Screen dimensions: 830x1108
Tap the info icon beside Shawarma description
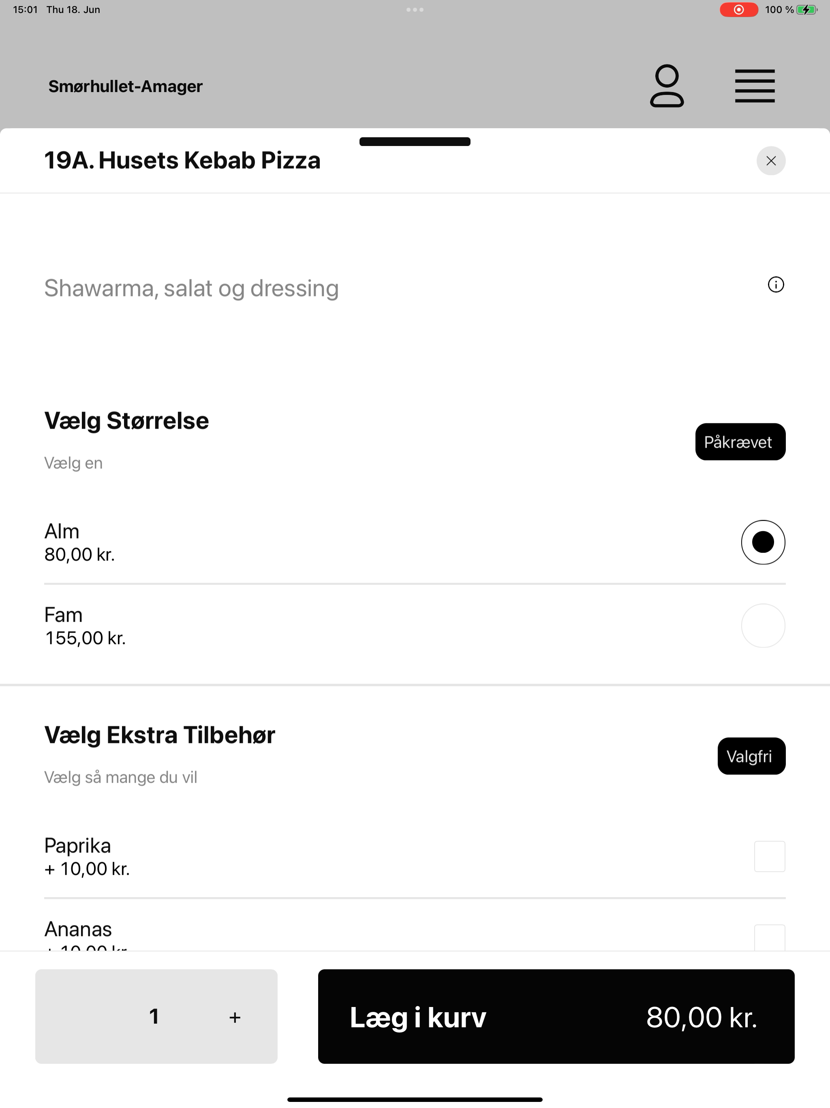pos(775,285)
